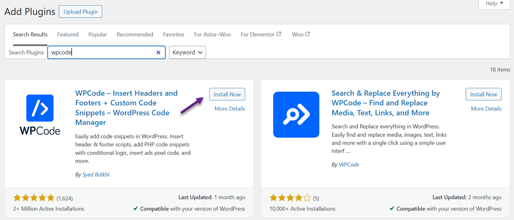Click the star rating of Search & Replace plugin
This screenshot has height=220, width=514.
[x=290, y=198]
